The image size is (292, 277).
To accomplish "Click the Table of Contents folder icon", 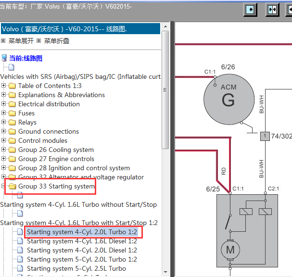I will pos(12,86).
